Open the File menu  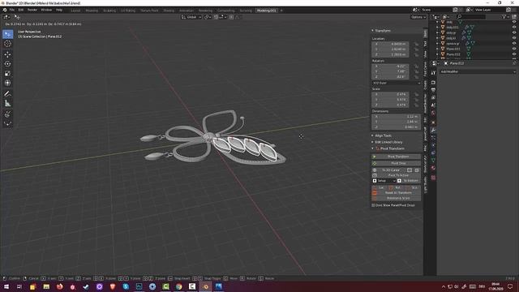(12, 10)
